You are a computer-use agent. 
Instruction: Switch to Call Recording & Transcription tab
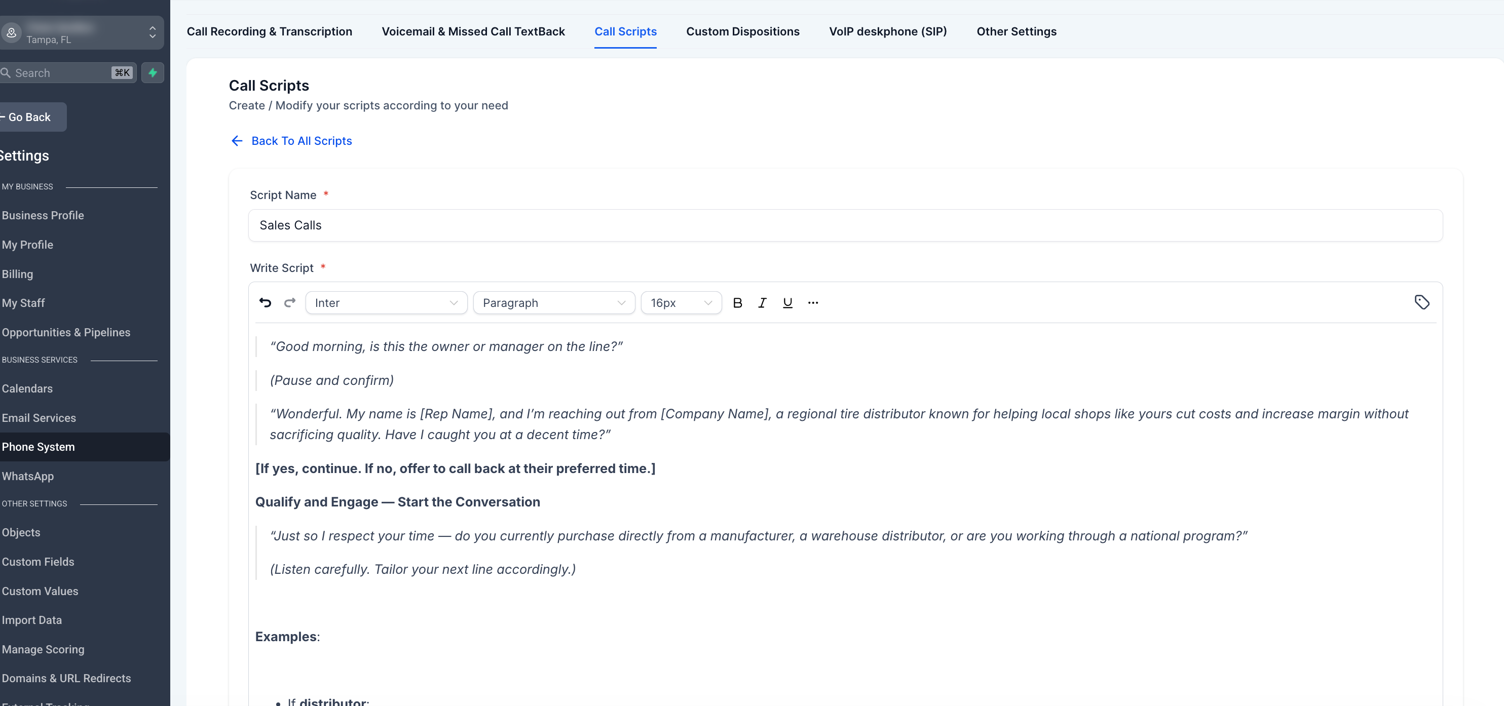[269, 31]
